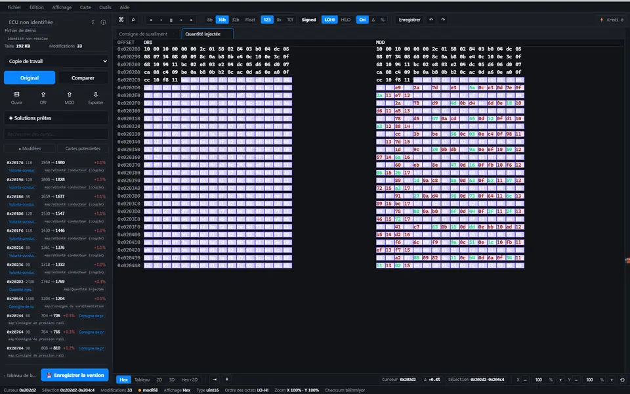Toggle Signed values
630x394 pixels.
[x=308, y=20]
